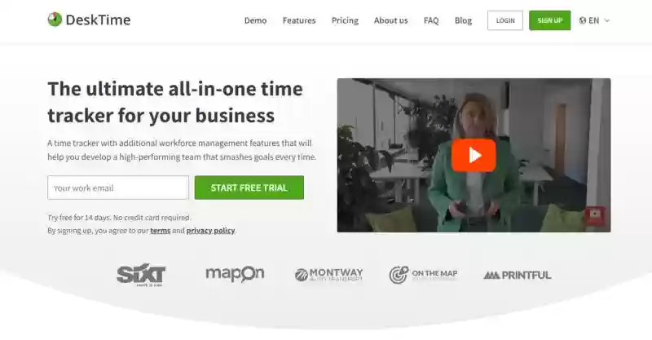Expand the EN language dropdown chevron

[606, 20]
